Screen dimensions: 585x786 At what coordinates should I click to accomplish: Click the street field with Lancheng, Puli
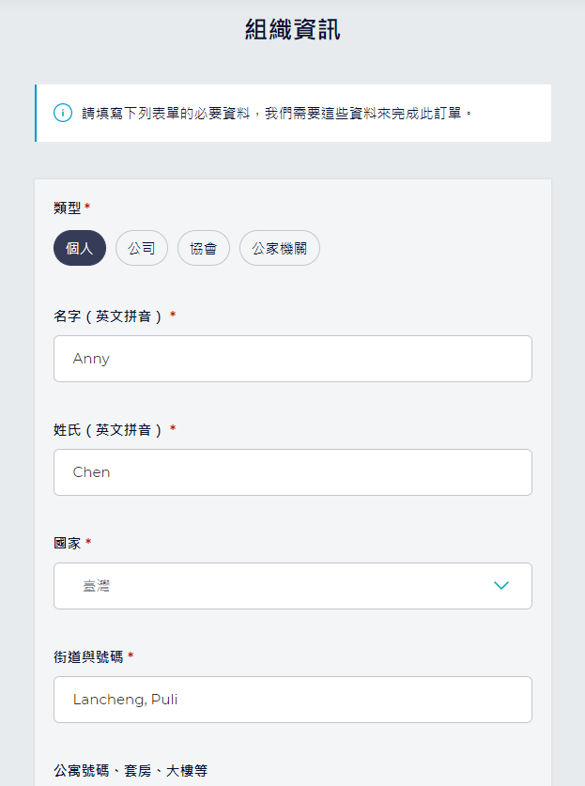(x=293, y=700)
